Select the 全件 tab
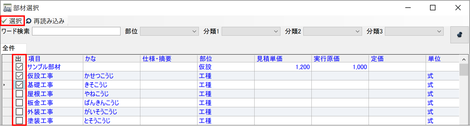Viewport: 470px width, 126px height. point(9,48)
